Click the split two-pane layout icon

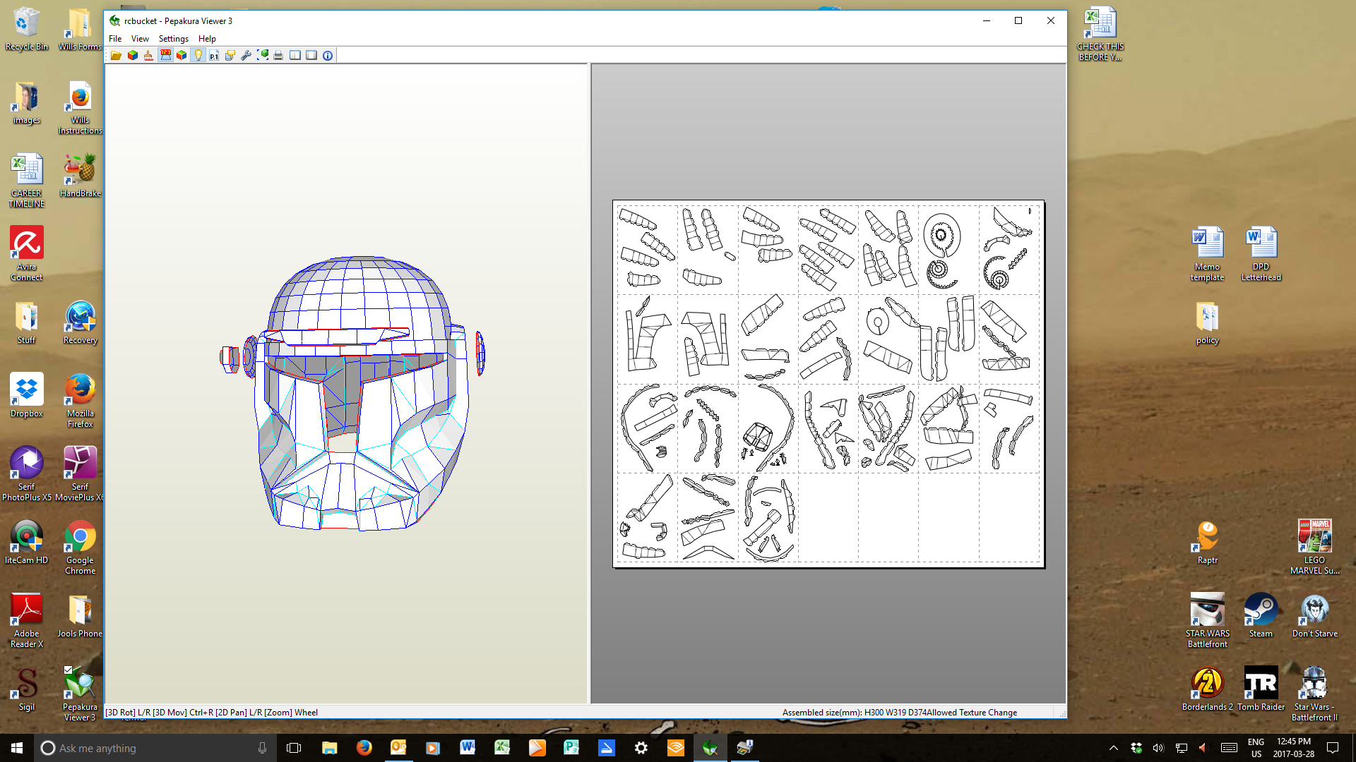(x=295, y=55)
